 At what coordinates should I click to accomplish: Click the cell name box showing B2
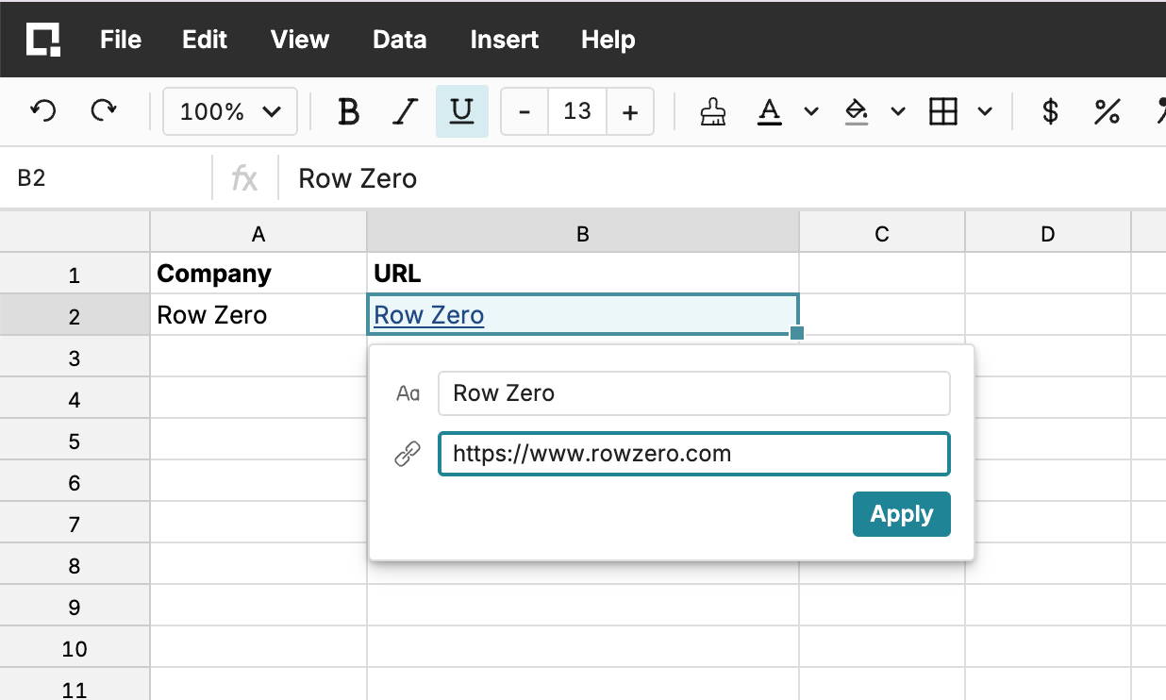pyautogui.click(x=107, y=178)
